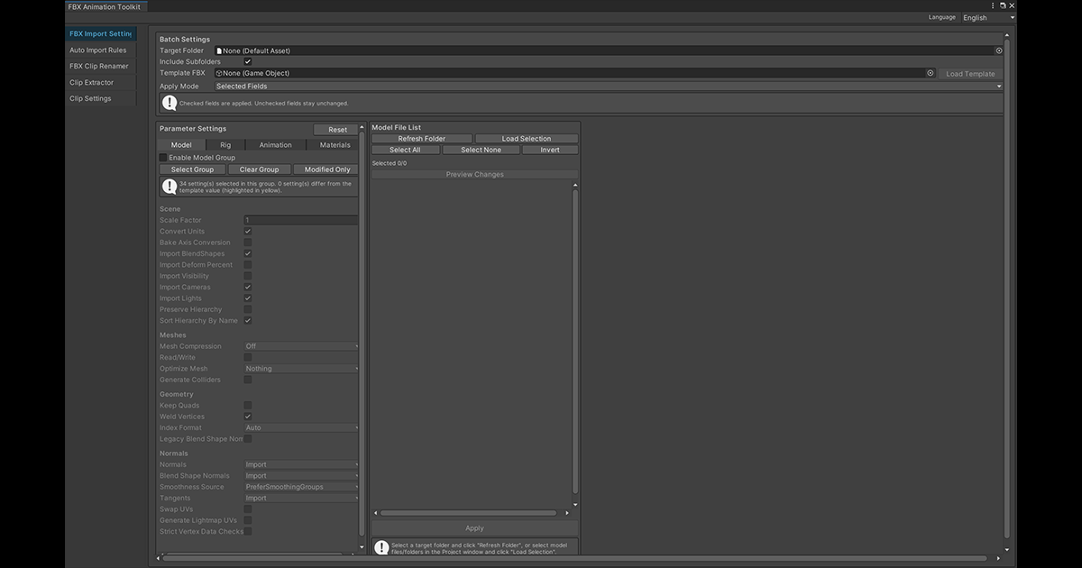
Task: Open the Clip Extractor page
Action: tap(101, 83)
